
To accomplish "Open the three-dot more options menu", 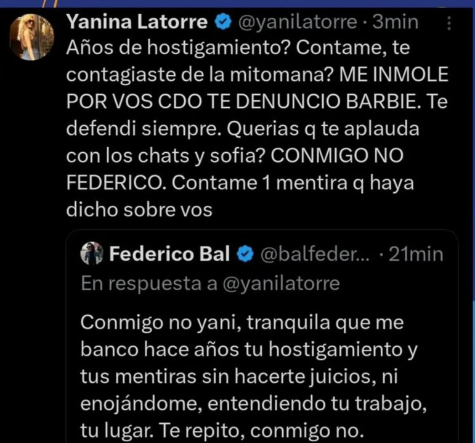I will tap(449, 23).
